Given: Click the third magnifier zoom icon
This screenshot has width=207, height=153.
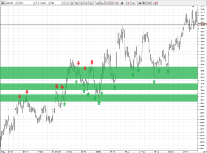Looking at the screenshot, I should tap(86, 3).
